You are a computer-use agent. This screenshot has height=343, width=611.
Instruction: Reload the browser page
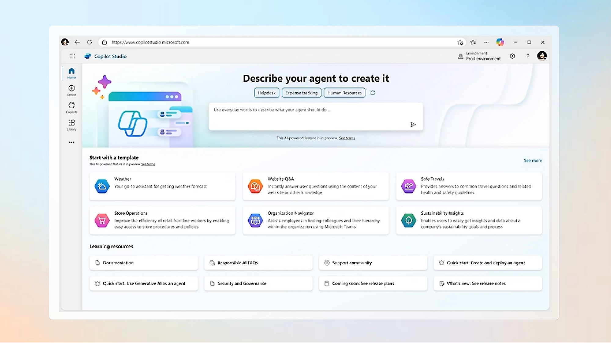(90, 42)
